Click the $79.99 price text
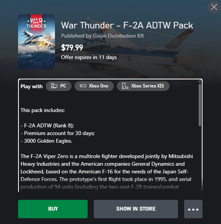This screenshot has width=221, height=224. tap(72, 48)
